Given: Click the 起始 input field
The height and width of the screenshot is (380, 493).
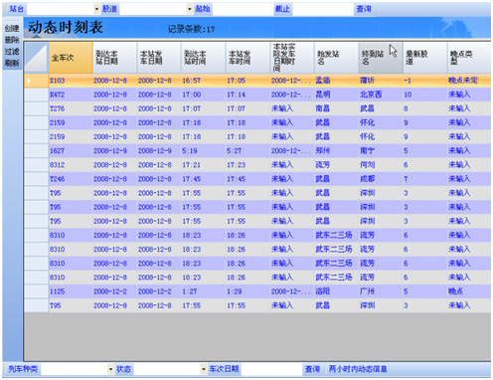Looking at the screenshot, I should pyautogui.click(x=243, y=9).
